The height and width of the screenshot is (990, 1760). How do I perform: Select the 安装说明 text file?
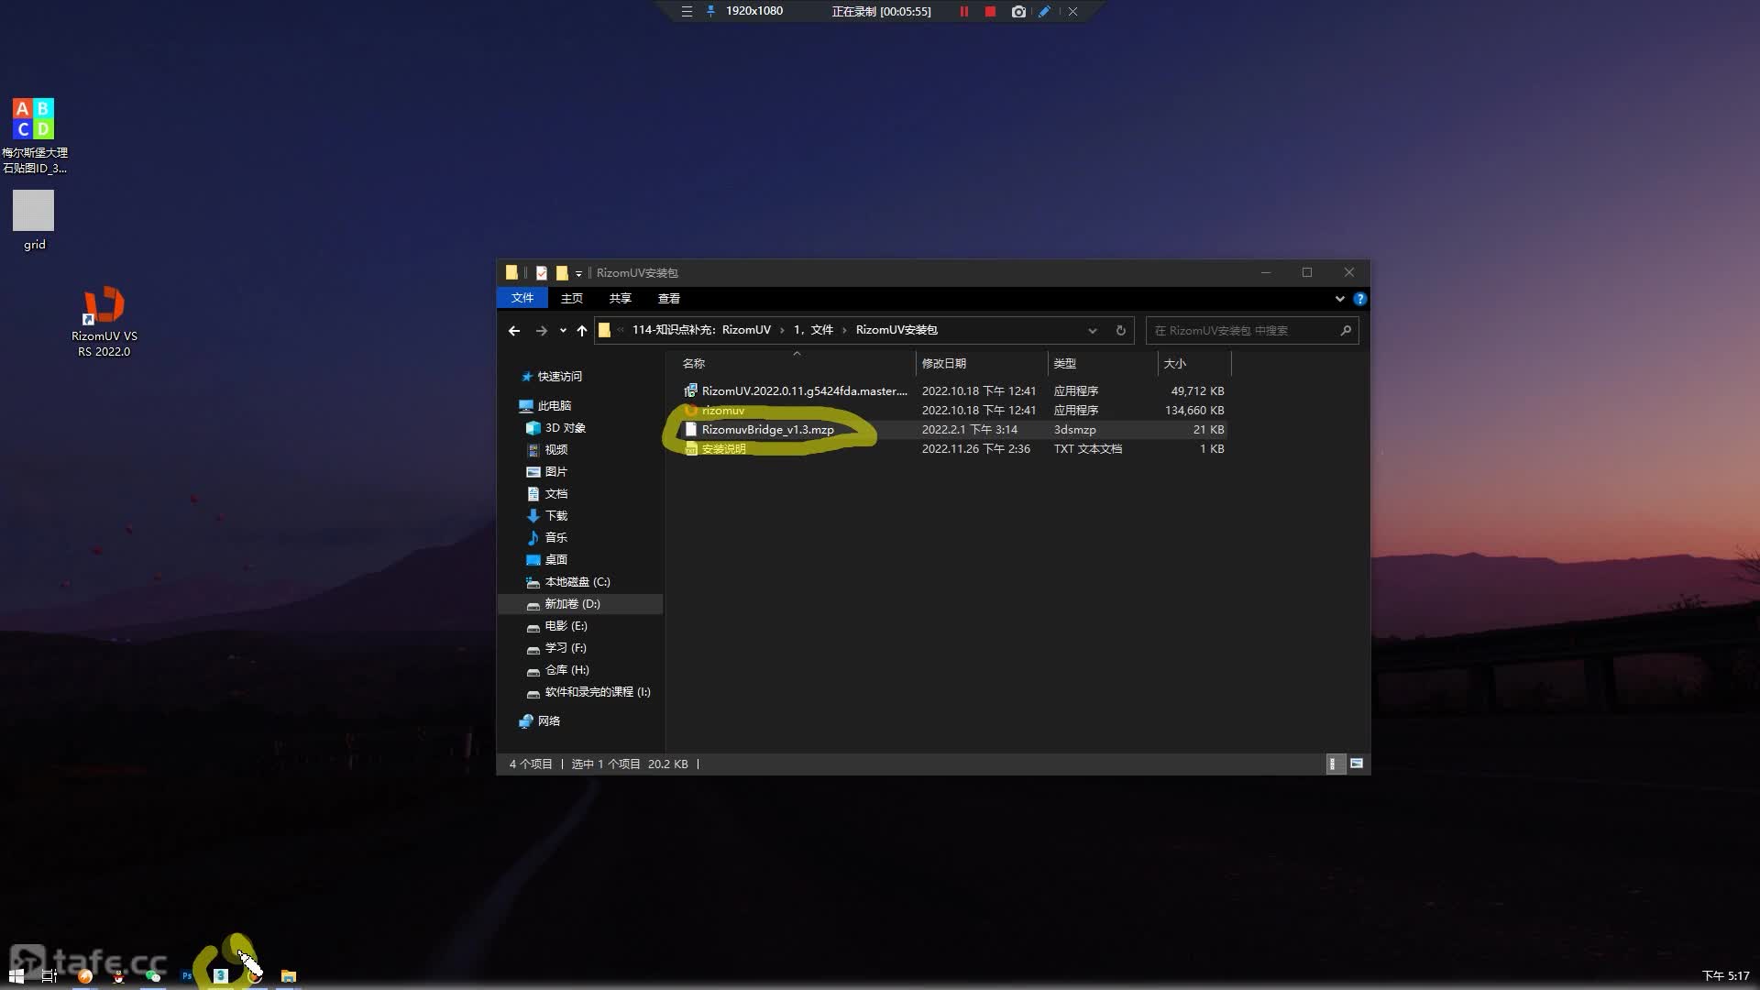click(x=716, y=449)
